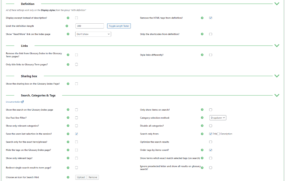
Task: Click help icon for Style links differently
Action: pyautogui.click(x=202, y=55)
